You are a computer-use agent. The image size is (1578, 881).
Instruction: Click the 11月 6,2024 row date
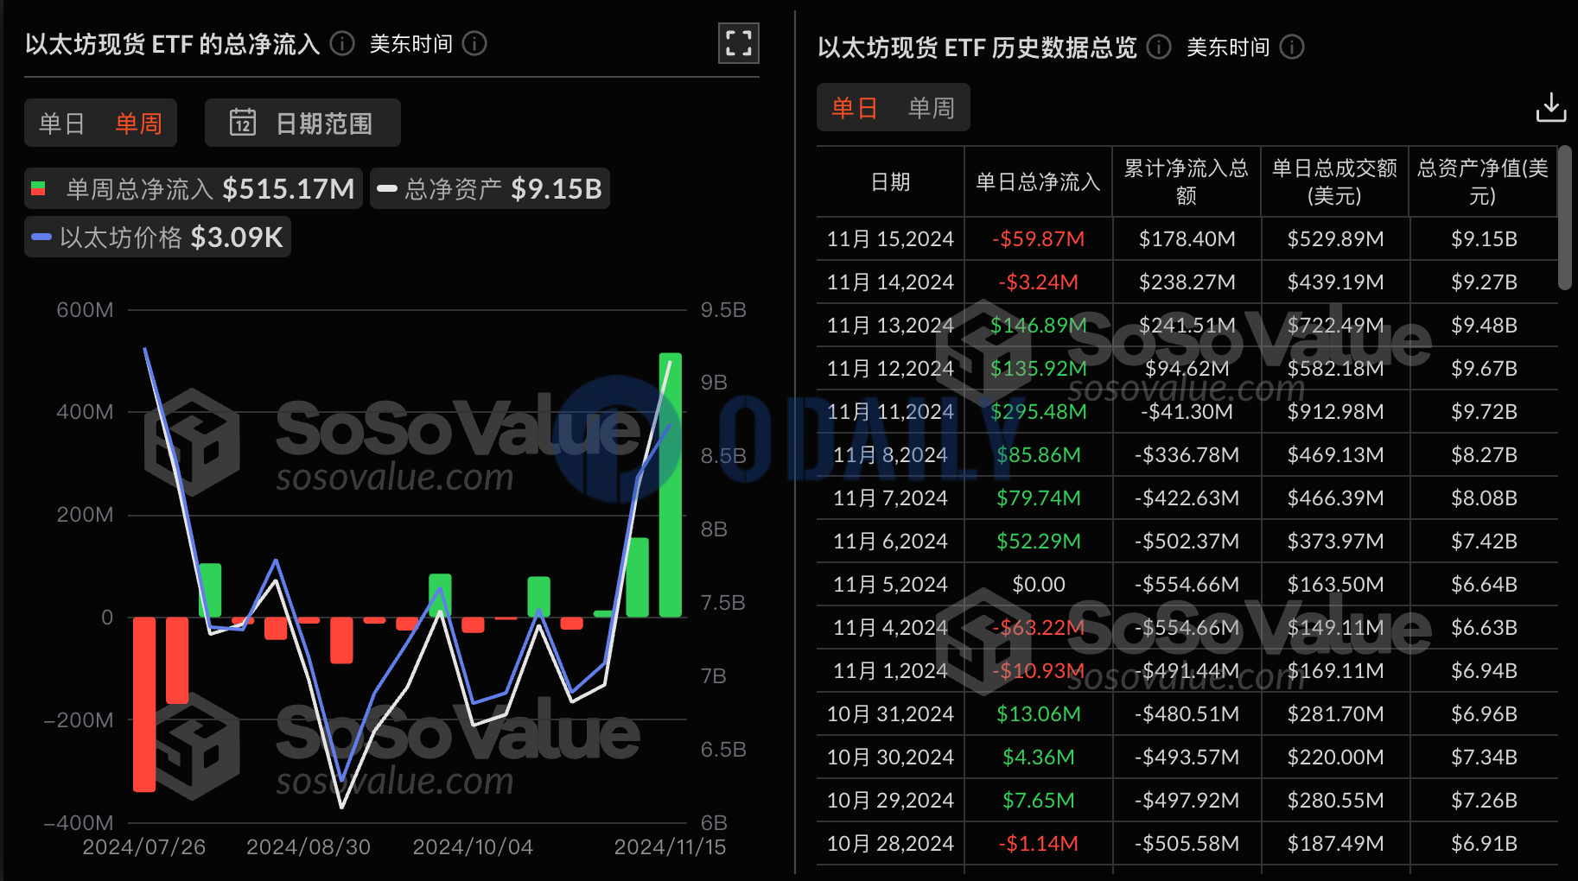891,541
